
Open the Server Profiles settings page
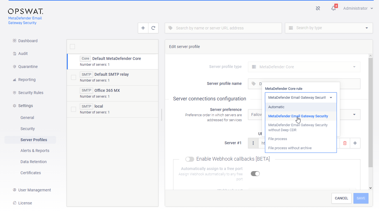coord(30,140)
